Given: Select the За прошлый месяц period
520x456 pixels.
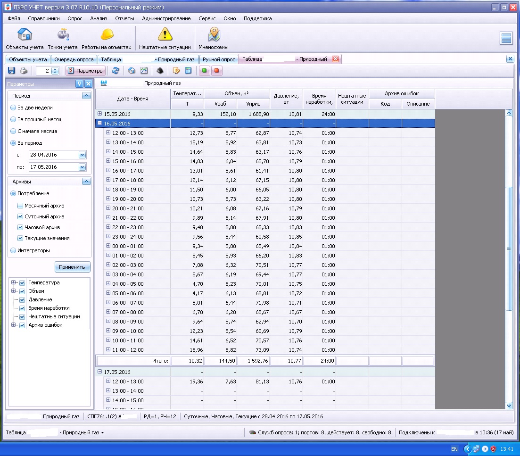Looking at the screenshot, I should (13, 119).
